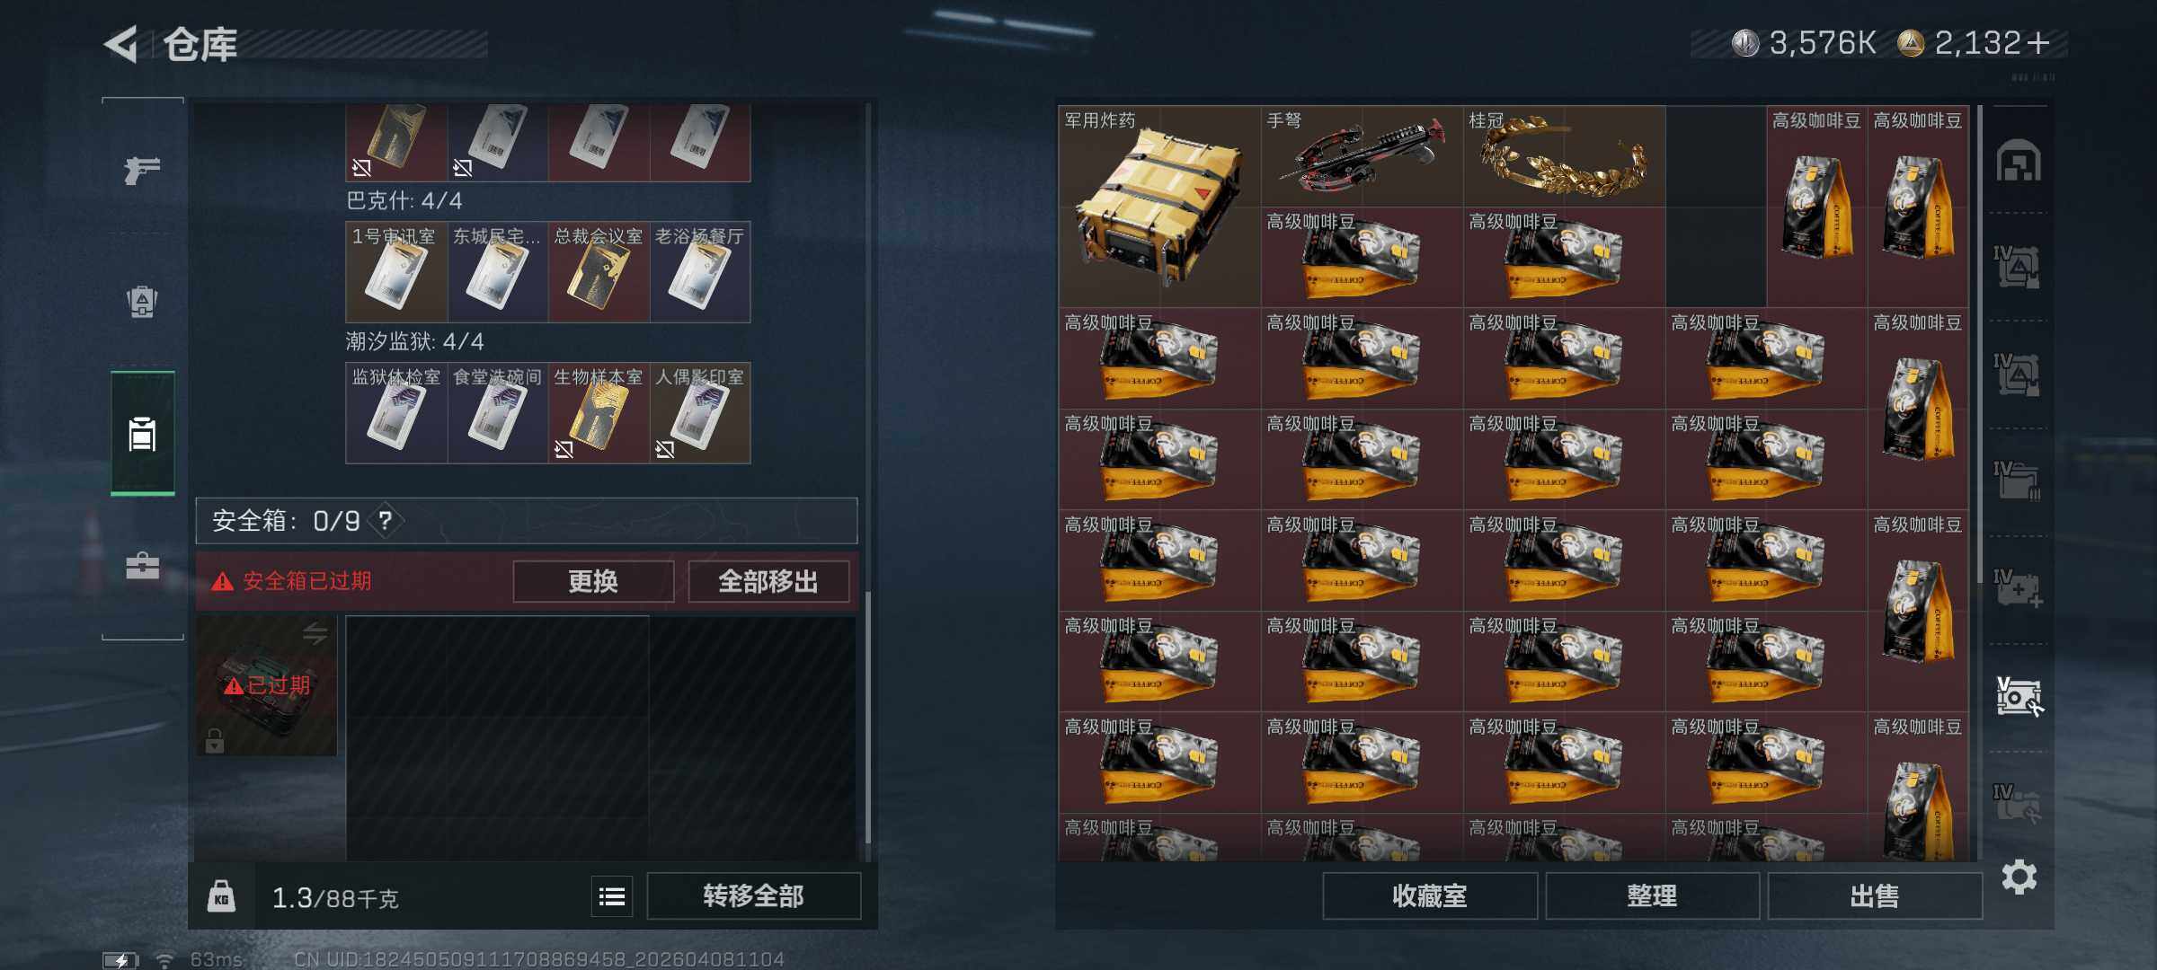Click 转移全部 to transfer everything

[x=753, y=895]
